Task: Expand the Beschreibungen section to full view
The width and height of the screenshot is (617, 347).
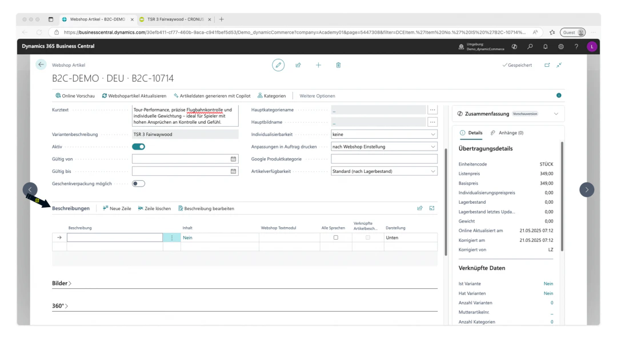Action: coord(432,208)
